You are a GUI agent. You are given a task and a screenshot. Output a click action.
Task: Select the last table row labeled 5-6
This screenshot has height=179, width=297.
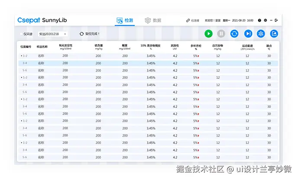click(x=148, y=157)
